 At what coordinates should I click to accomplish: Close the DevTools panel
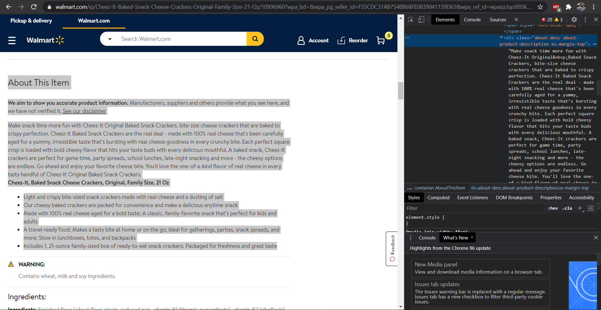(x=596, y=19)
